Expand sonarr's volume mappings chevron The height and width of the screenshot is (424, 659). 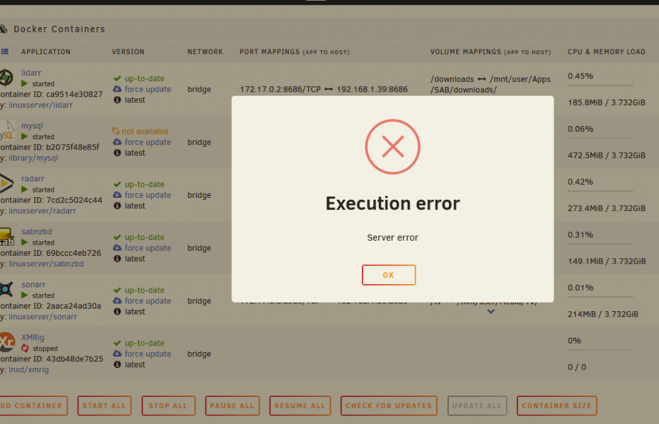click(x=491, y=312)
